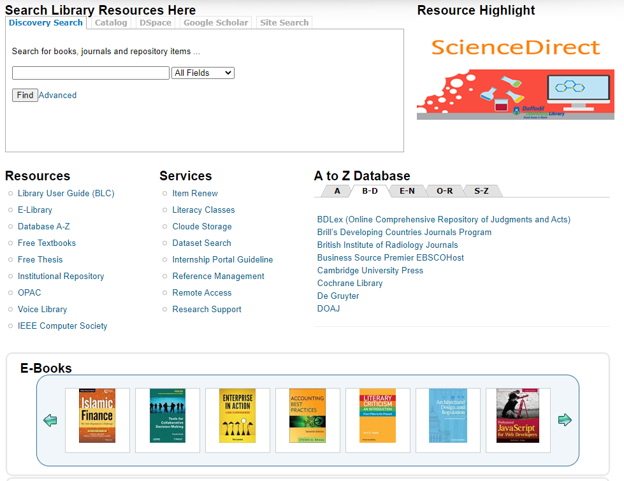This screenshot has height=481, width=624.
Task: Open the Cloude Storage link
Action: coord(202,226)
